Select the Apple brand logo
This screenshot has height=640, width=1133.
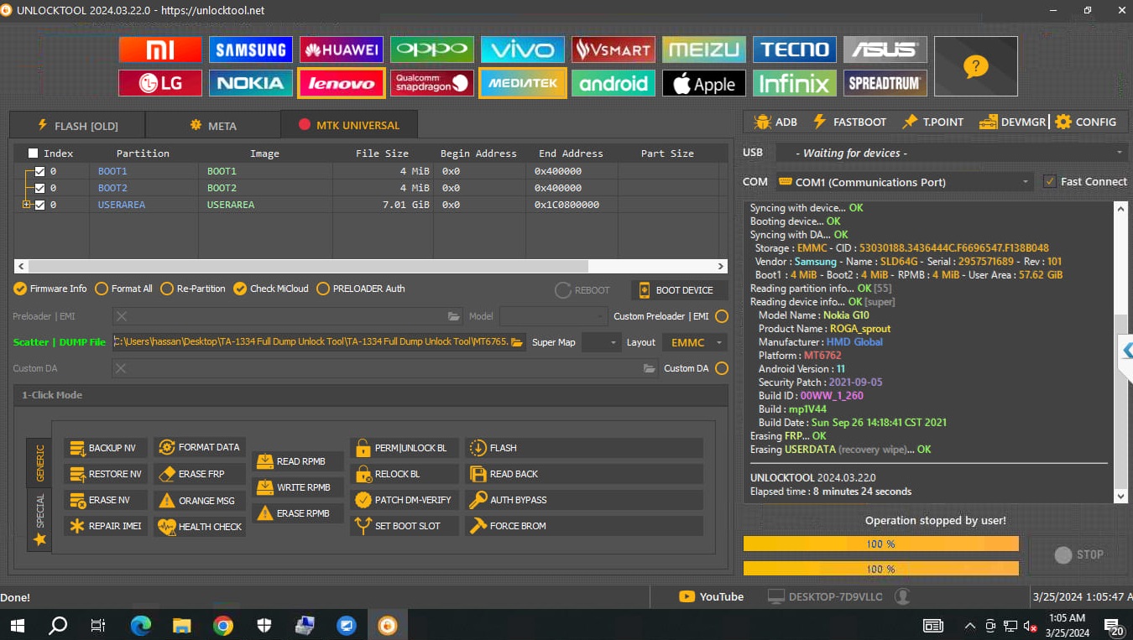(x=704, y=83)
